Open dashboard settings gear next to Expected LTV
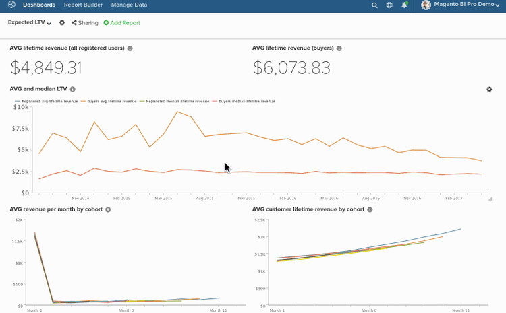Viewport: 506px width, 313px height. coord(62,23)
